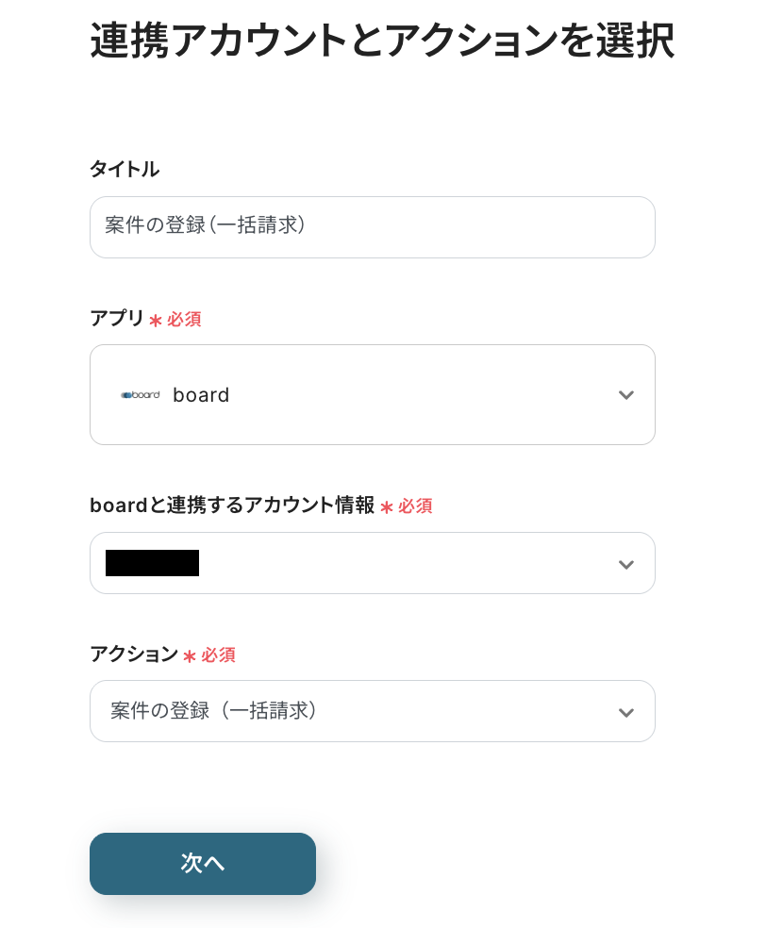The height and width of the screenshot is (928, 783).
Task: Choose the 案件の登録（一括請求） action value
Action: coord(214,711)
